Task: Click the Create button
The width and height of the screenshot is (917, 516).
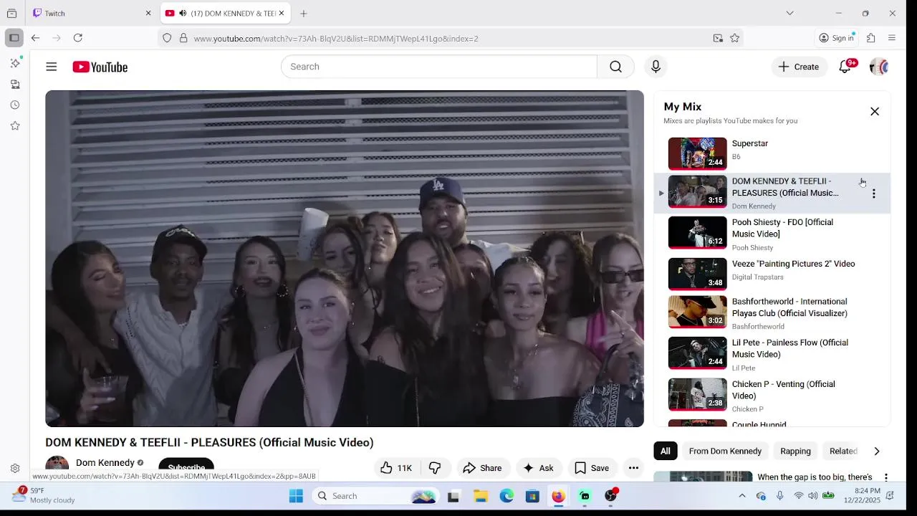Action: click(799, 67)
